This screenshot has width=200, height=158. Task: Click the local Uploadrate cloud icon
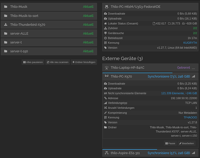point(105,19)
